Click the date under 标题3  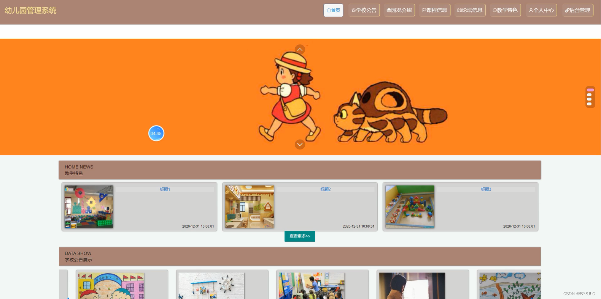coord(519,226)
